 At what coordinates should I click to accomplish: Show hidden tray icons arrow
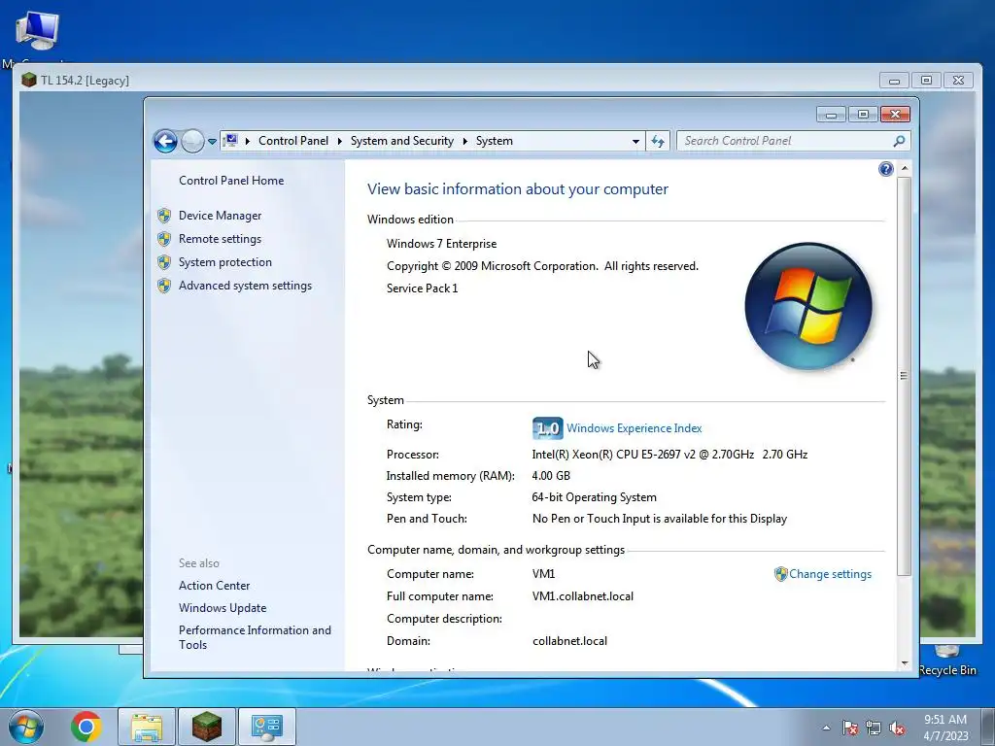[x=826, y=728]
